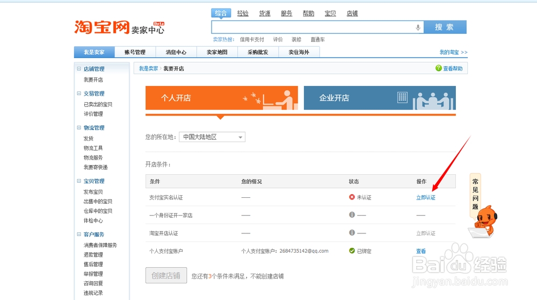Select the 个人开店 banner tab
This screenshot has width=537, height=300.
tap(222, 98)
